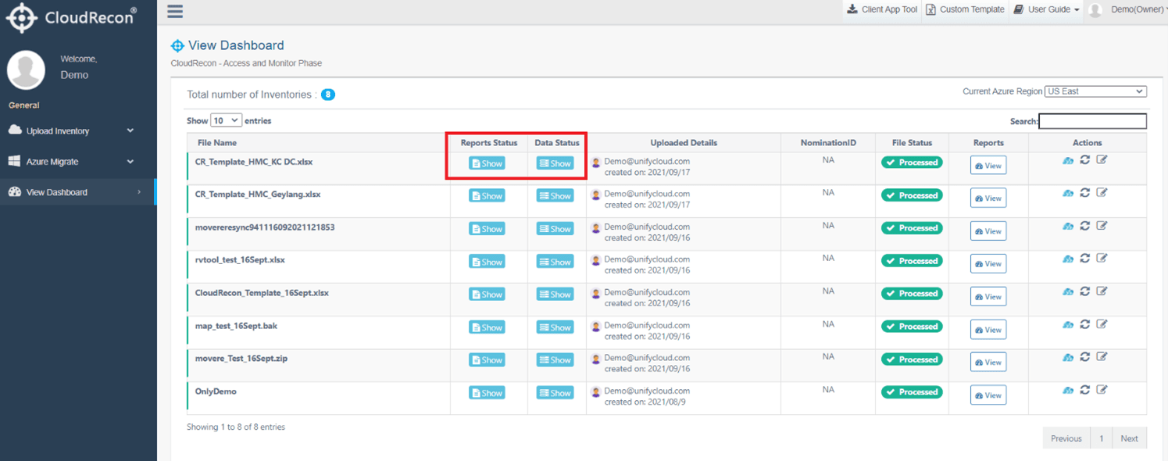Click the resync icon for CR_Template_HMC_Geylang.xlsx
Viewport: 1168px width, 461px height.
[x=1085, y=193]
